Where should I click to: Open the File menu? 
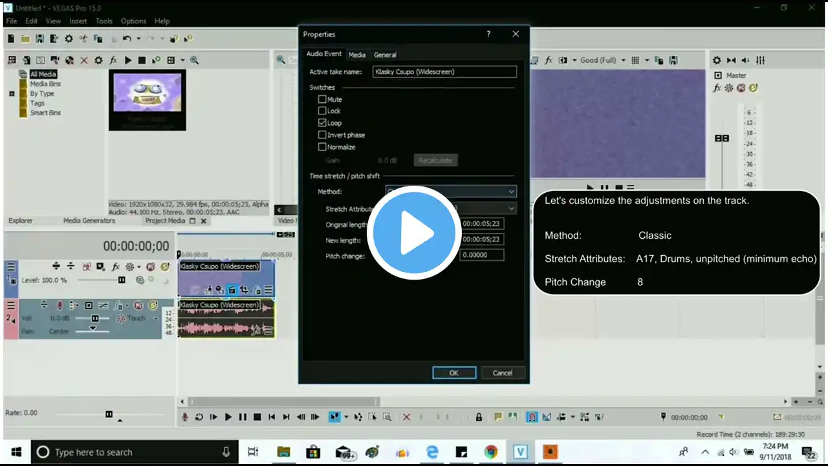12,21
